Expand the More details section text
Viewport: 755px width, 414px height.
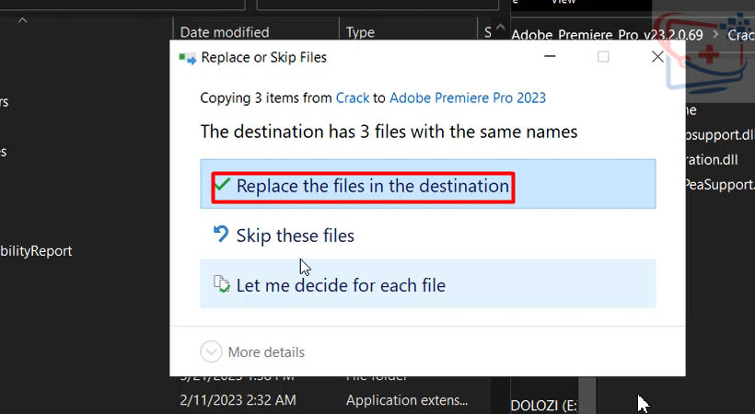coord(266,351)
